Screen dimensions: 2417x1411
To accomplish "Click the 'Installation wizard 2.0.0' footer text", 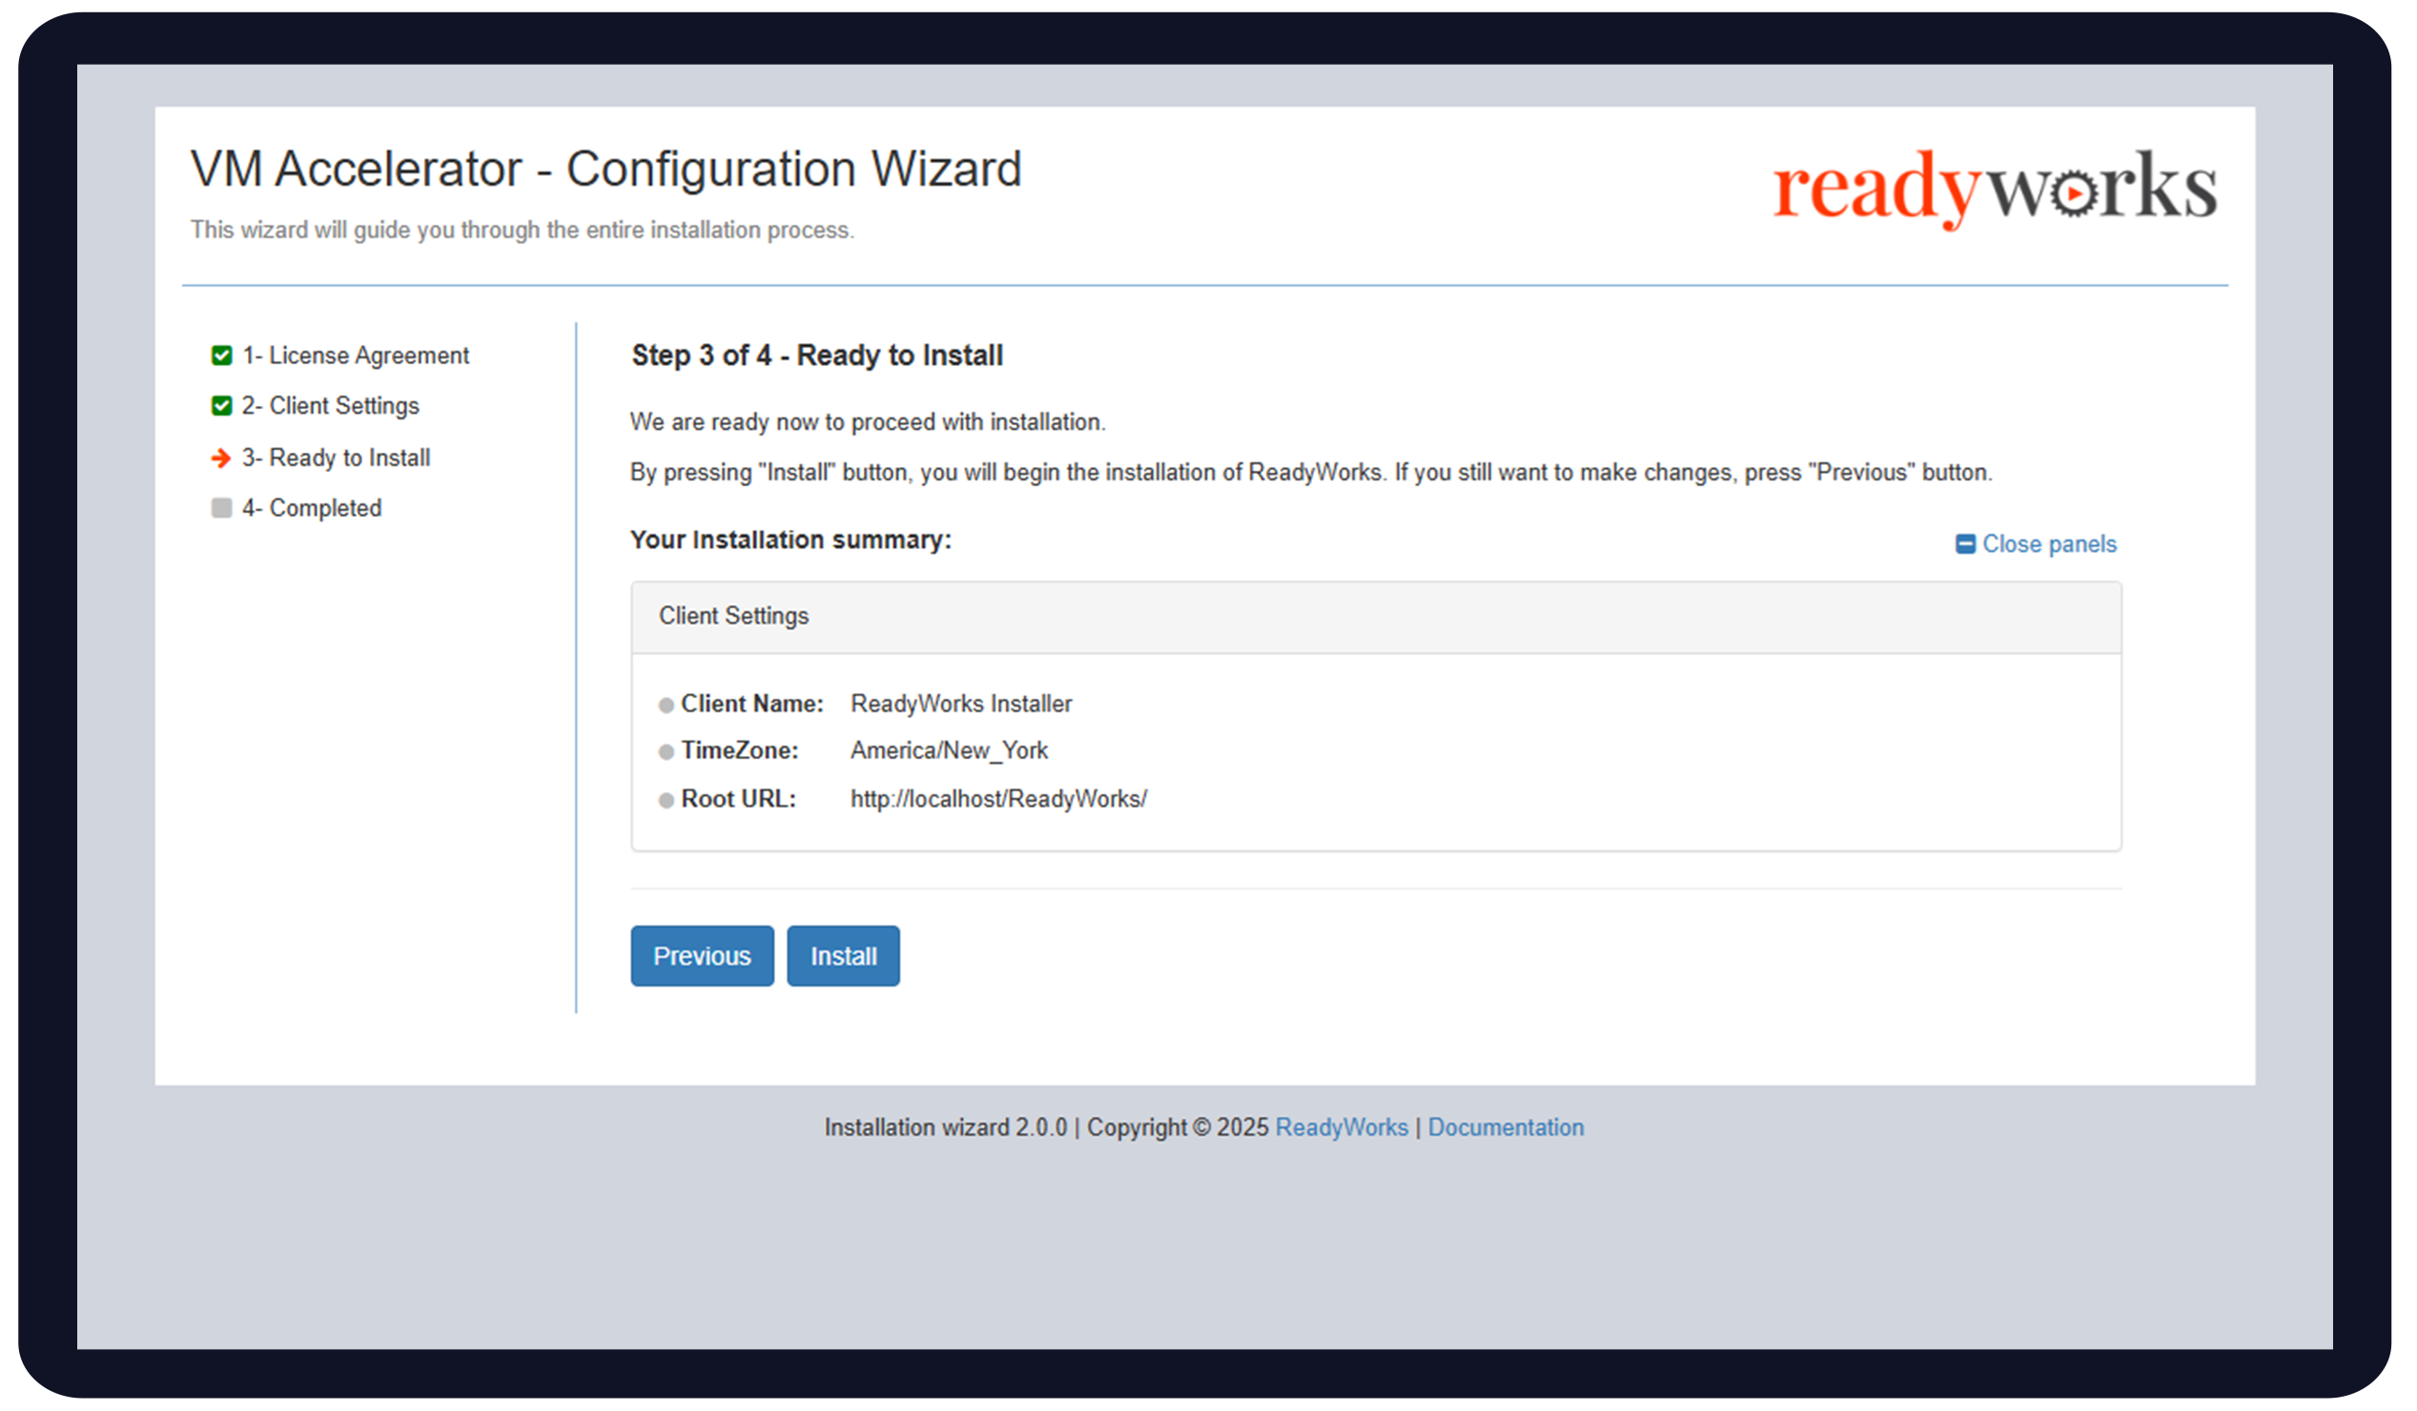I will click(946, 1127).
